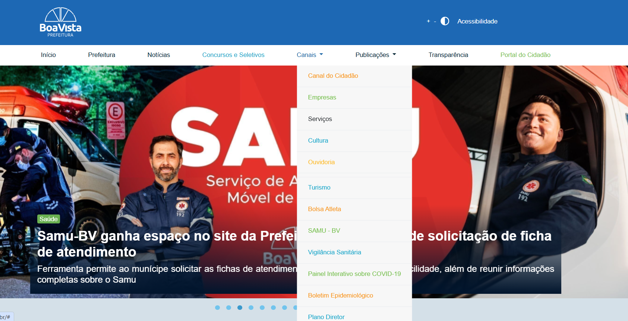Toggle the high contrast mode icon
628x321 pixels.
445,21
